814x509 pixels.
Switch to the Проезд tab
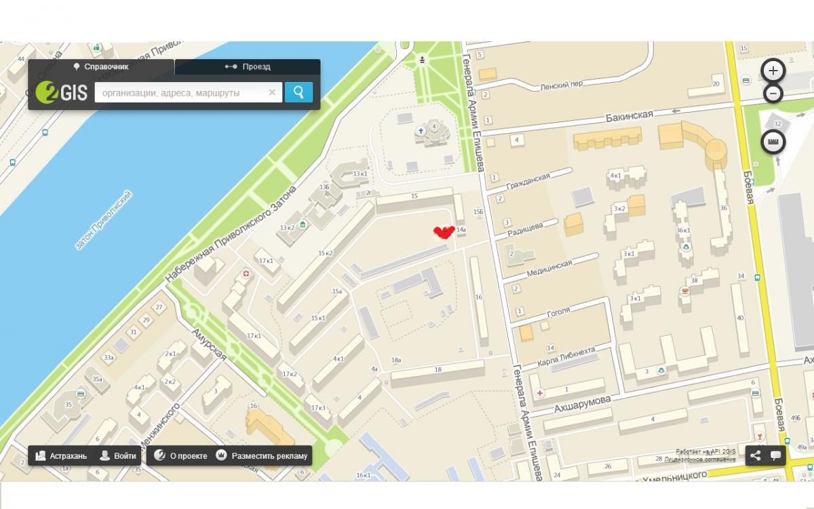click(248, 67)
